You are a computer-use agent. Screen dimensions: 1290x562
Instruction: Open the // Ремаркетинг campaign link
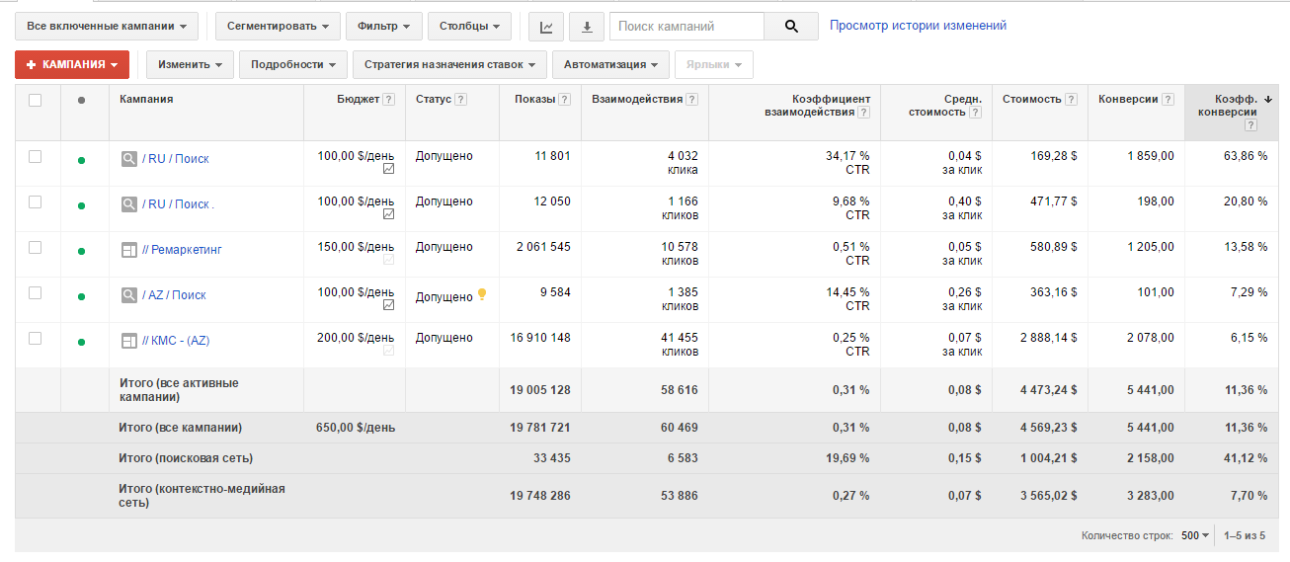click(x=183, y=249)
